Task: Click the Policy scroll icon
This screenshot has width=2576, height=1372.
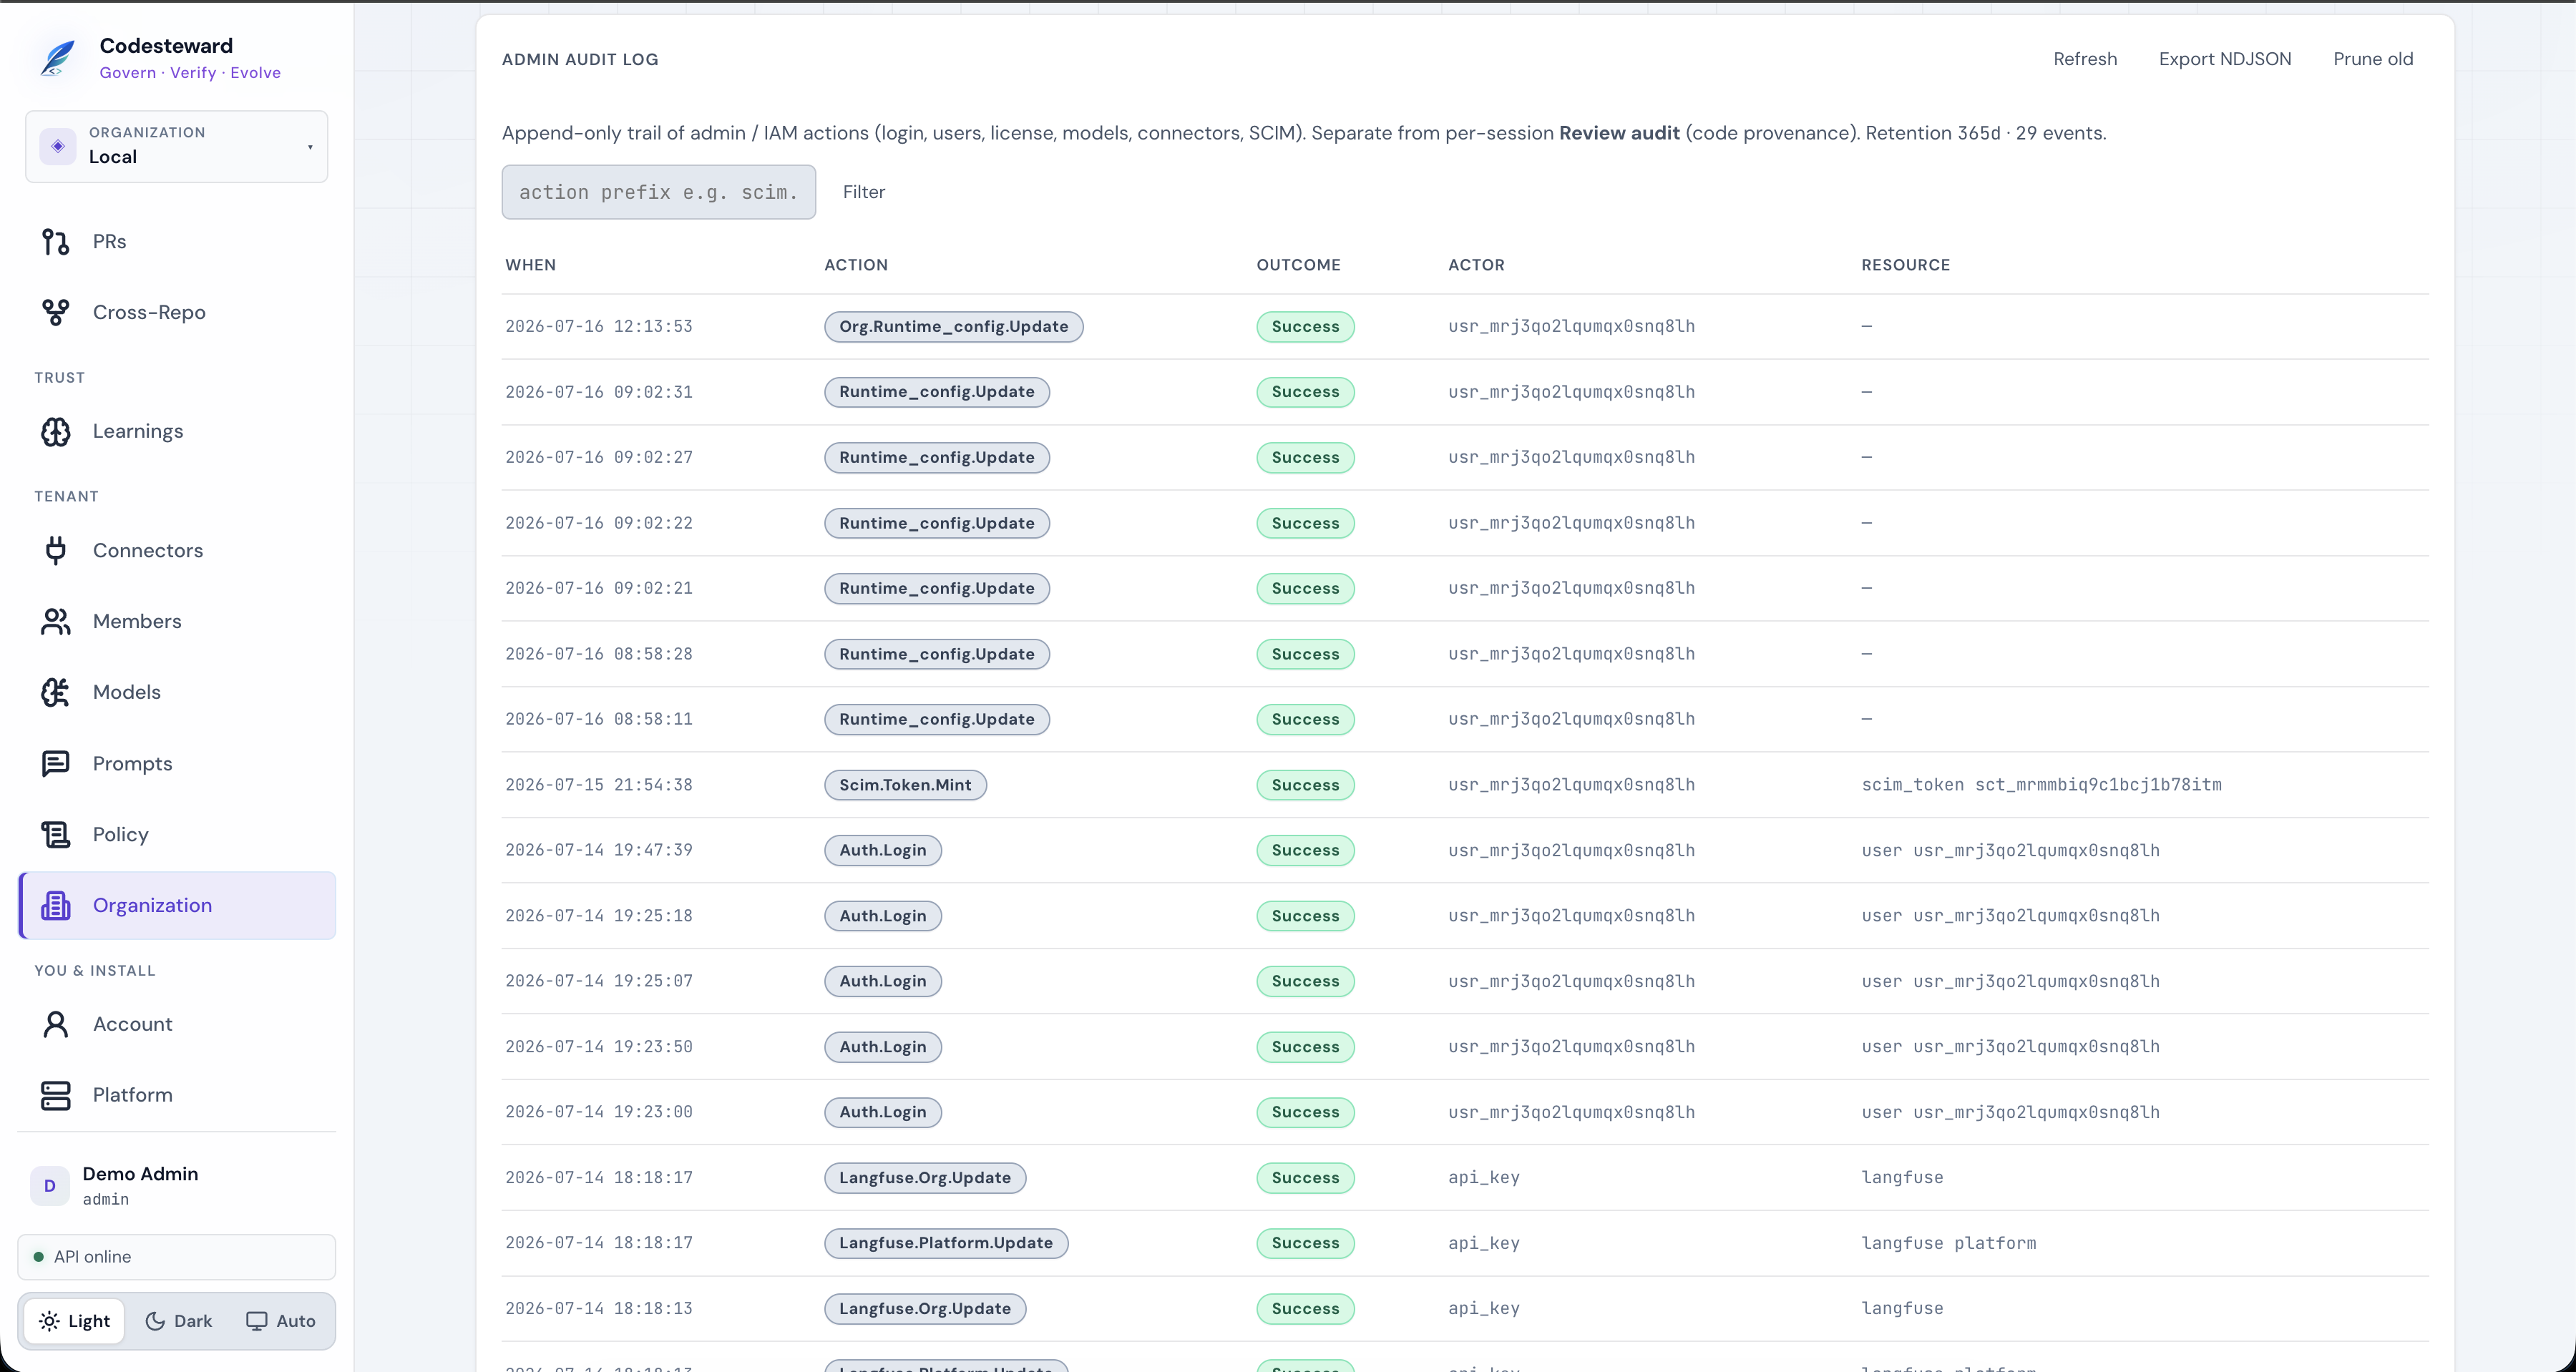Action: [x=56, y=835]
